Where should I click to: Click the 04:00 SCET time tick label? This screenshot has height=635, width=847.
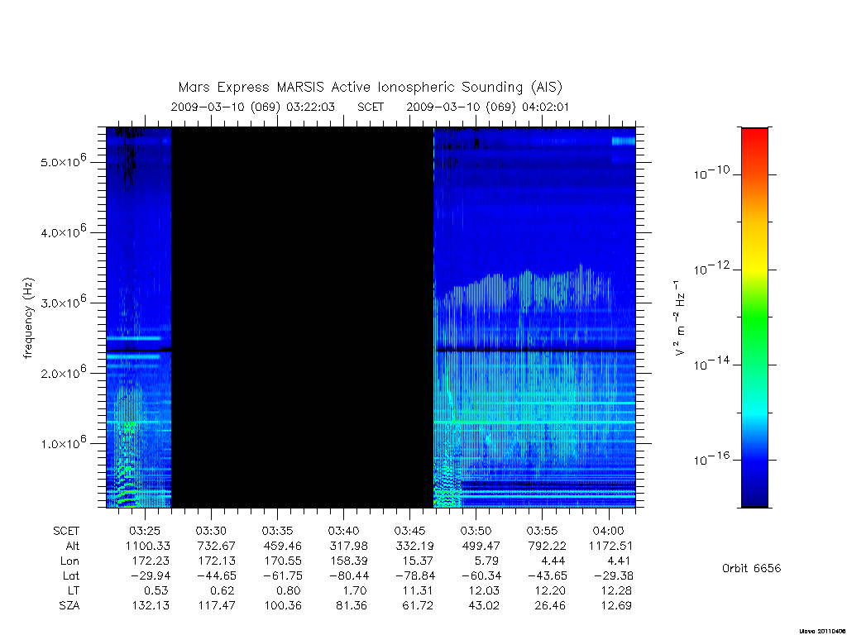tap(608, 531)
